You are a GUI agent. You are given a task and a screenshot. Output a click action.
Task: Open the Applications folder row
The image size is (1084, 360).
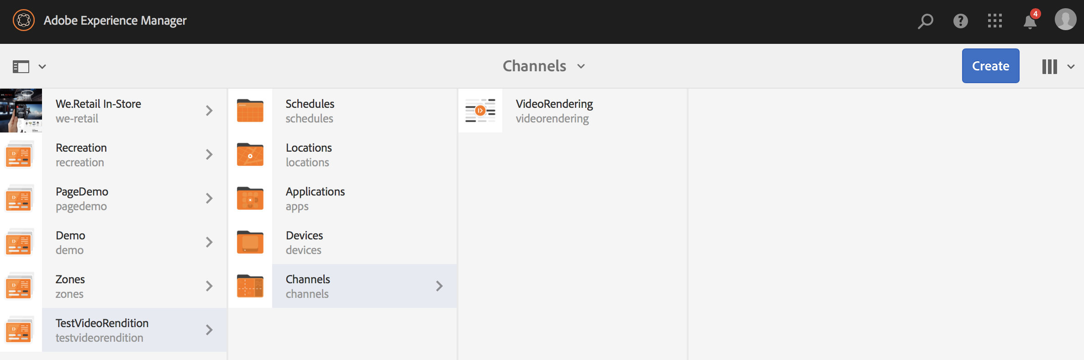(x=343, y=198)
